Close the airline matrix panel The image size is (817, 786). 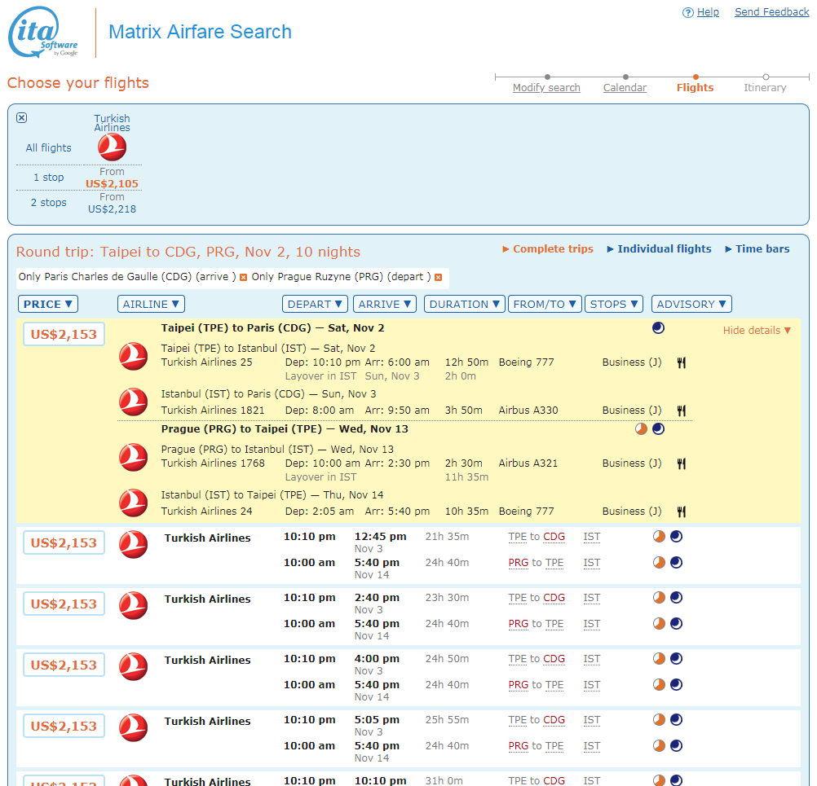(21, 117)
